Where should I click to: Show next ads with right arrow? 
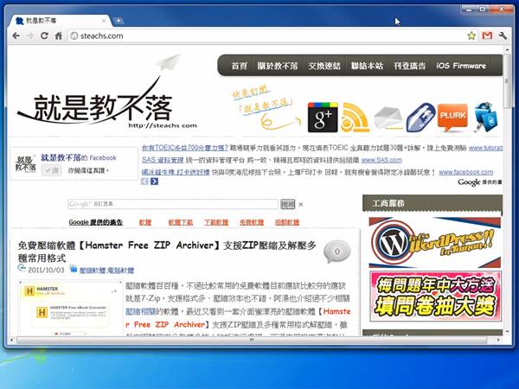click(154, 182)
